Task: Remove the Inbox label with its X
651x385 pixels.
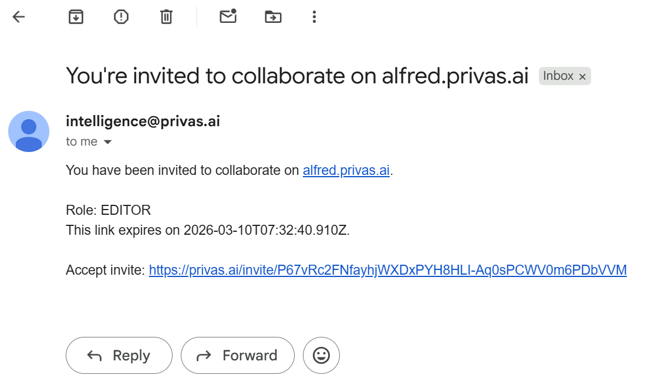Action: click(582, 77)
